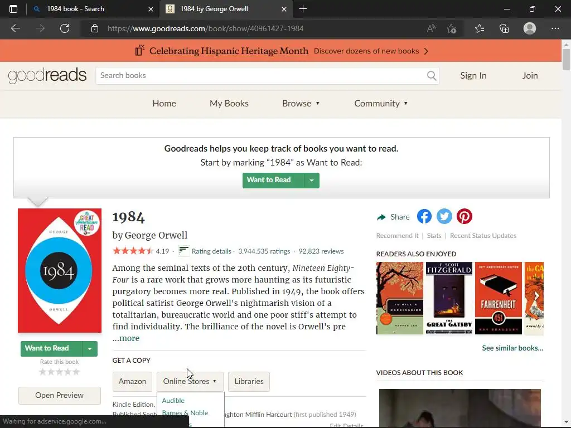
Task: Click See similar books link
Action: coord(513,348)
